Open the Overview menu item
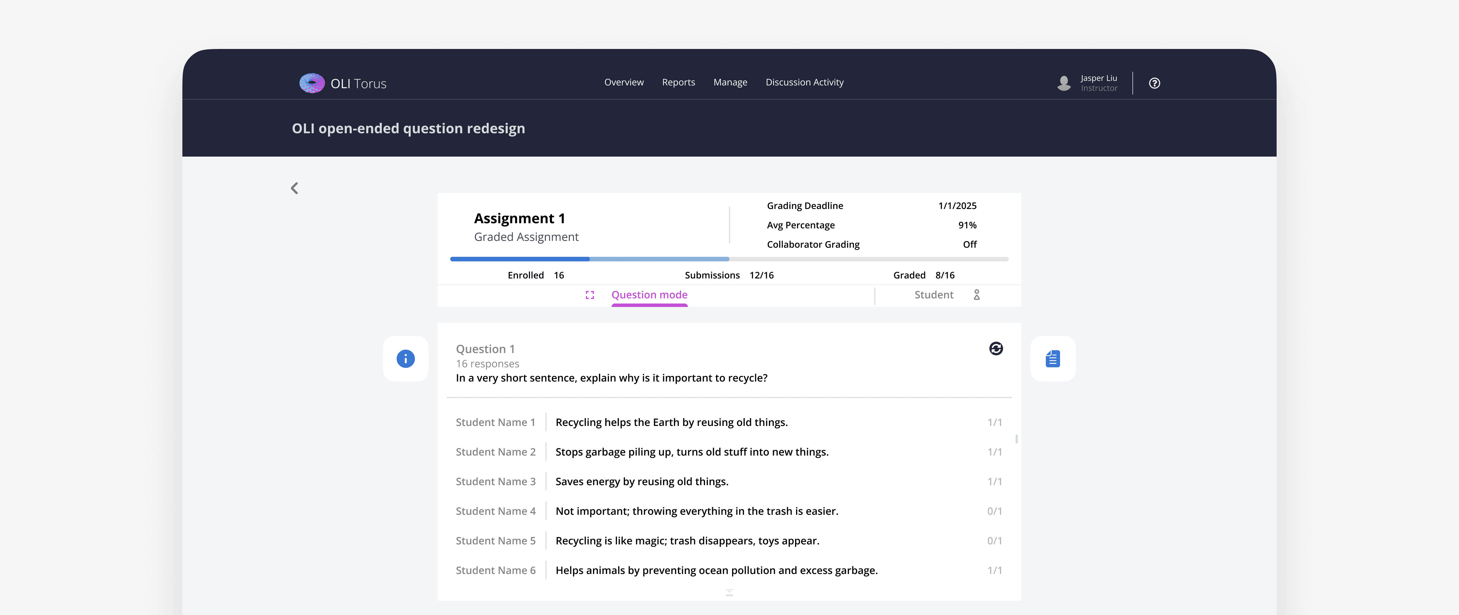1459x615 pixels. click(623, 83)
